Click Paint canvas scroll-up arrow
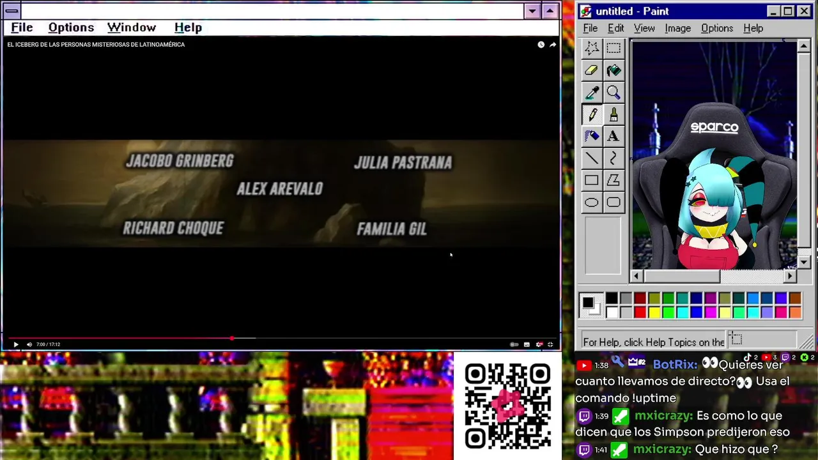The height and width of the screenshot is (460, 818). pyautogui.click(x=804, y=46)
